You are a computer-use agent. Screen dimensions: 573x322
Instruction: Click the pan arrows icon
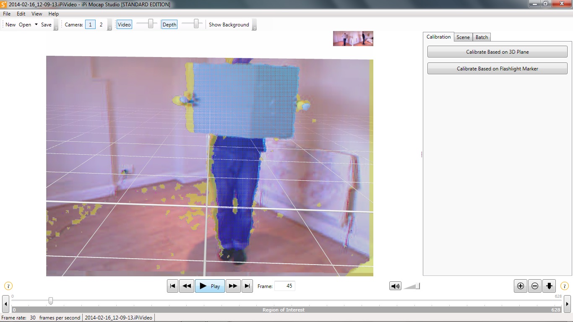coord(549,286)
